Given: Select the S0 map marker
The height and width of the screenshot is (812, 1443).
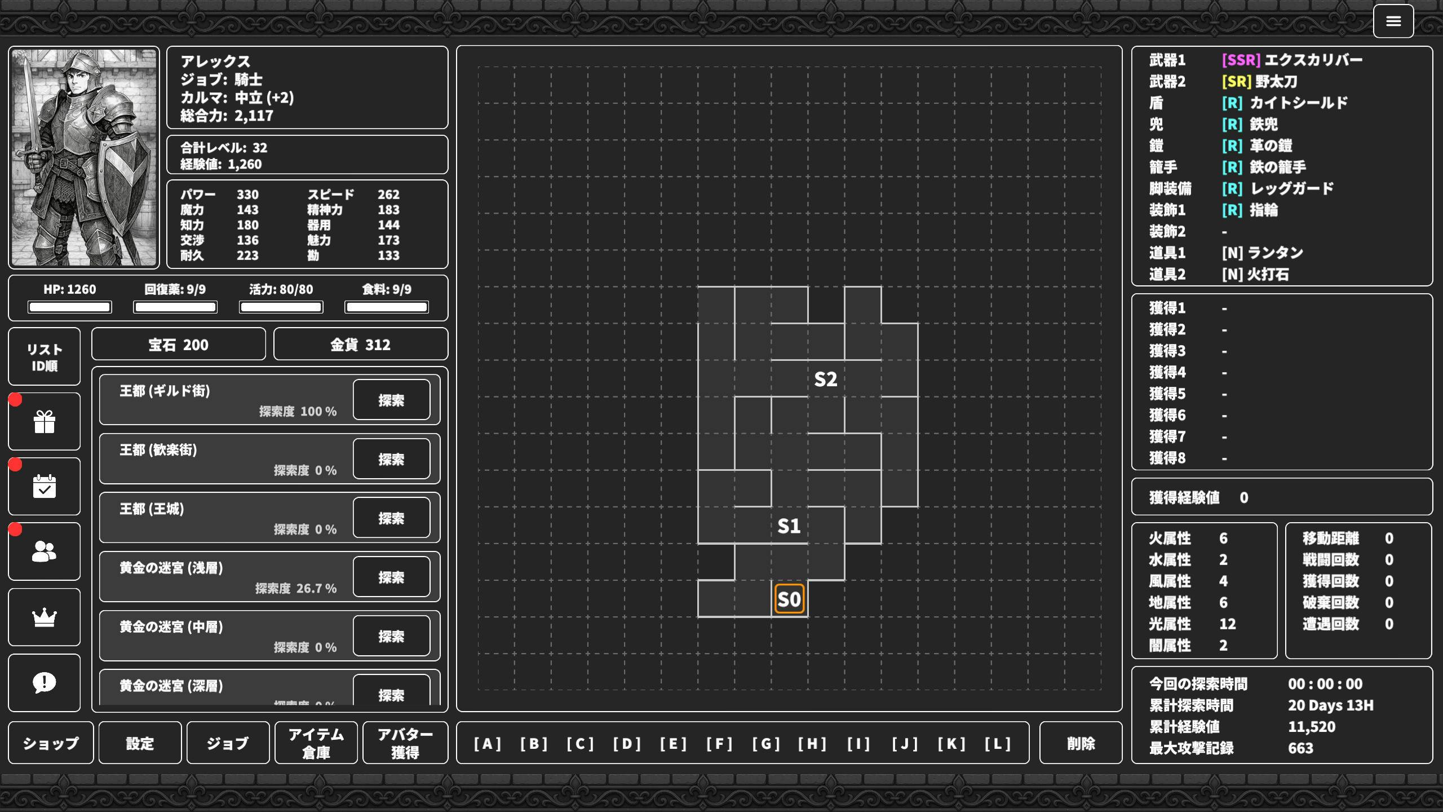Looking at the screenshot, I should point(789,599).
